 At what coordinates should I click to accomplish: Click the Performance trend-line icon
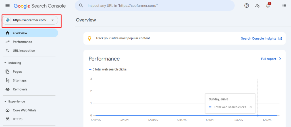(7, 42)
